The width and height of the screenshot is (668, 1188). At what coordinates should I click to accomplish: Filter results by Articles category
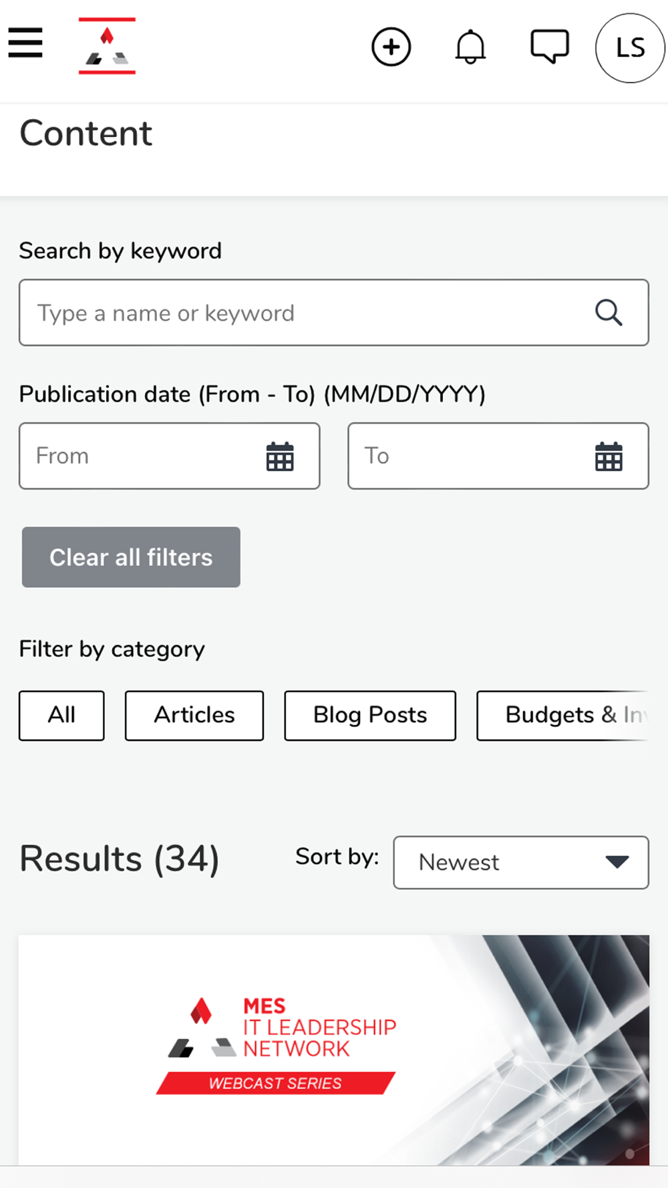(x=194, y=715)
